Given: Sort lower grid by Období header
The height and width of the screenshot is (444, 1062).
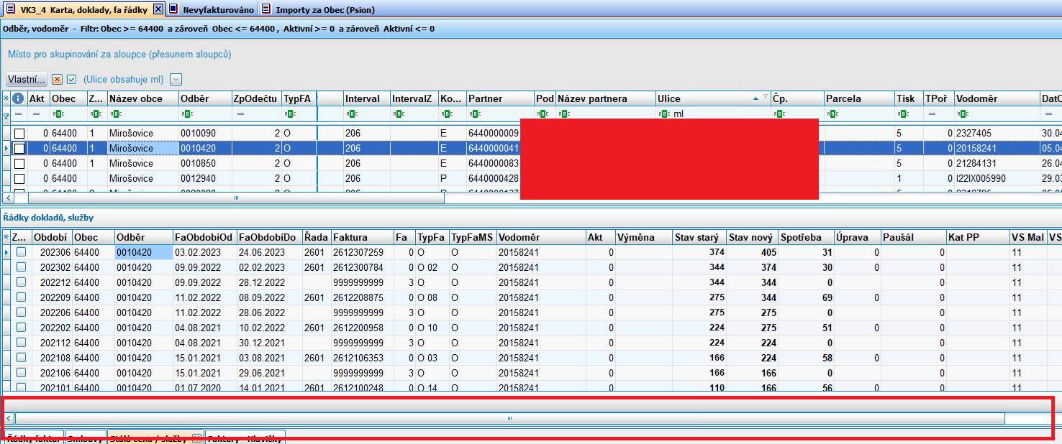Looking at the screenshot, I should pyautogui.click(x=52, y=237).
